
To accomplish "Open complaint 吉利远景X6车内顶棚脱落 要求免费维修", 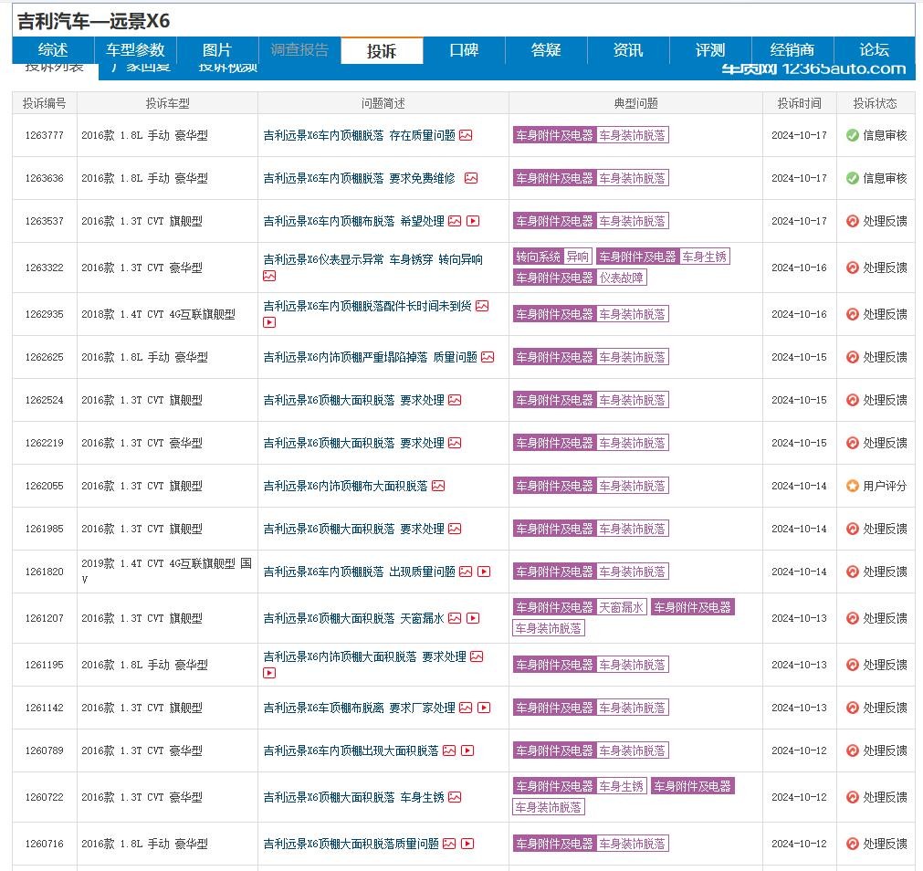I will point(360,178).
